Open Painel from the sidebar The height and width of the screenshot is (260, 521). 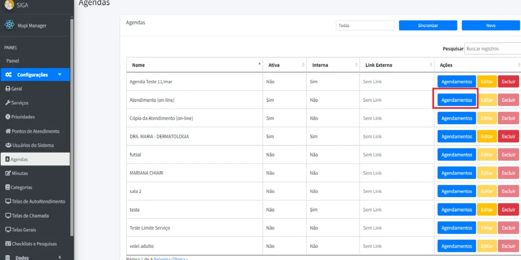tap(13, 61)
